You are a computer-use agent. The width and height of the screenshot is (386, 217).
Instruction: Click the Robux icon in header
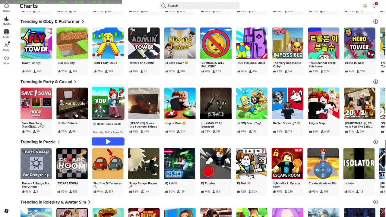(365, 6)
